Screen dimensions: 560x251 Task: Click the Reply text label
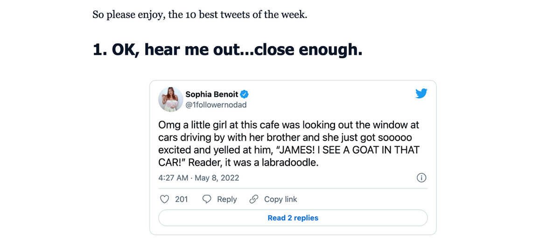227,199
